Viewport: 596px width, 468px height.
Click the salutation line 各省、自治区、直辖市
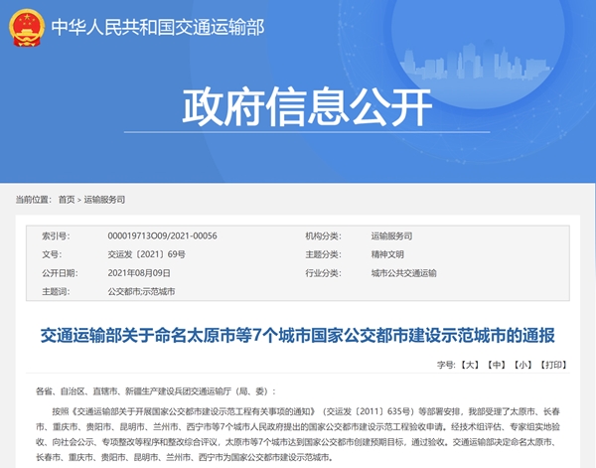click(156, 391)
